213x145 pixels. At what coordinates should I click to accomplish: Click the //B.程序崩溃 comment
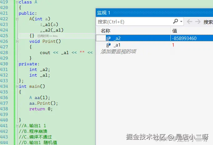(33, 131)
